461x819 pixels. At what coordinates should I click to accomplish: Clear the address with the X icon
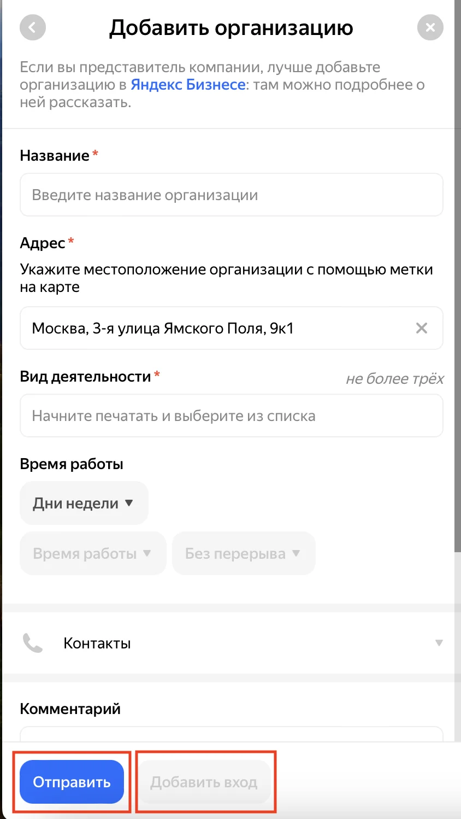click(422, 329)
